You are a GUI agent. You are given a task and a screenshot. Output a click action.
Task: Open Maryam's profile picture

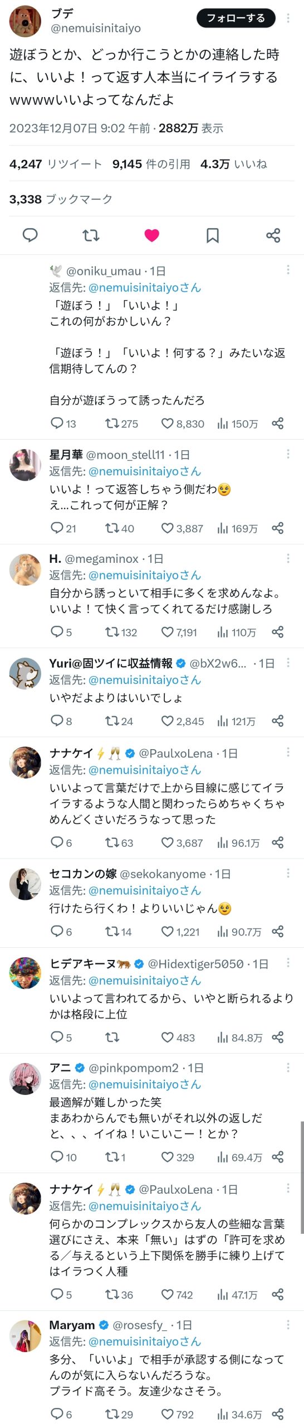coord(25,1336)
